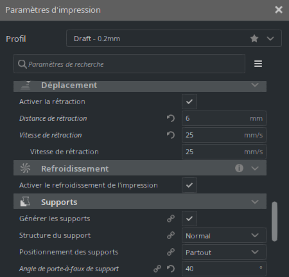
Task: Open Structure du support dropdown
Action: coord(224,235)
